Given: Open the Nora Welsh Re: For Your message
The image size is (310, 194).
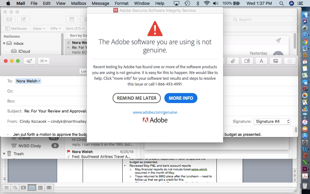Looking at the screenshot, I should click(x=76, y=47).
